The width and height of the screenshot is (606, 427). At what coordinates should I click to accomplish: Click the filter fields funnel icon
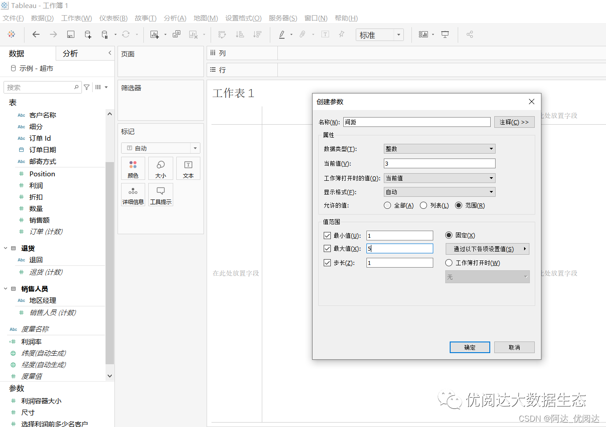(87, 87)
